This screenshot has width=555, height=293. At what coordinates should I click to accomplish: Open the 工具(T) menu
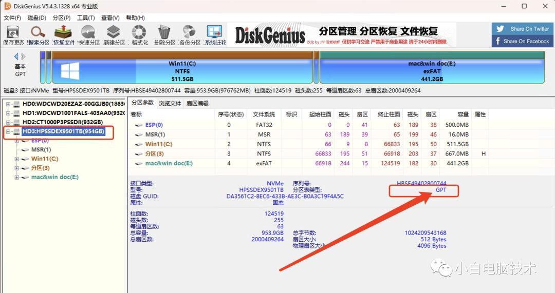[86, 18]
